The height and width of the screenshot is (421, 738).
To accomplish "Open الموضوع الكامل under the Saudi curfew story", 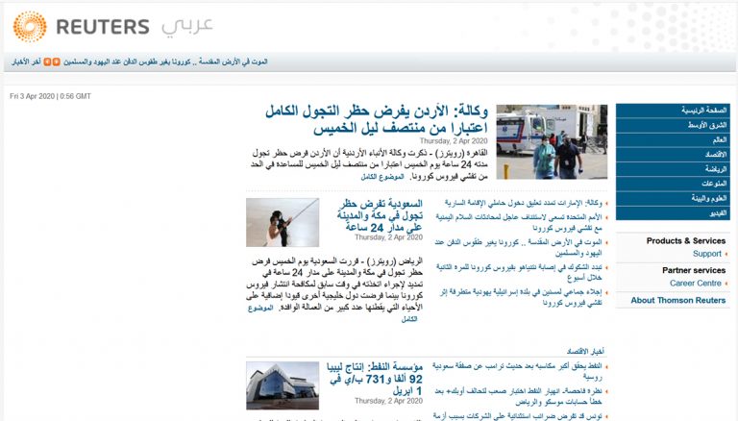I will point(260,308).
